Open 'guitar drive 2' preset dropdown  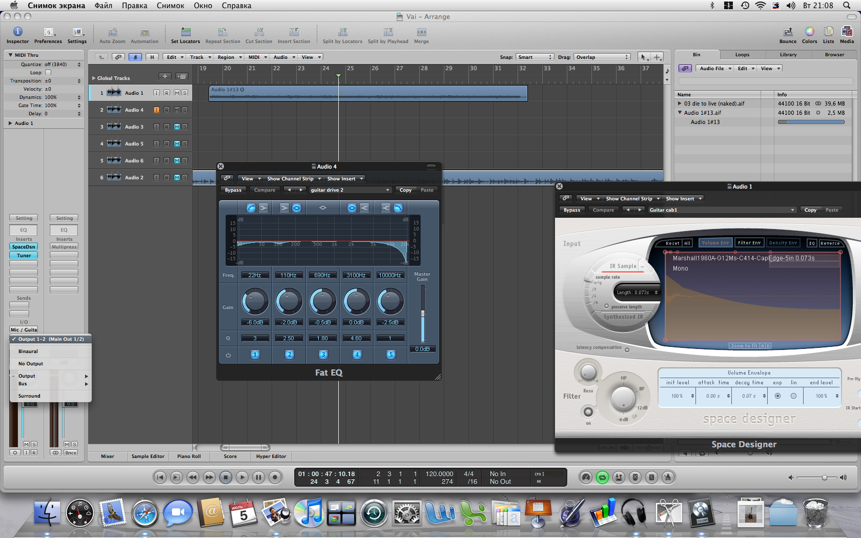pos(350,190)
